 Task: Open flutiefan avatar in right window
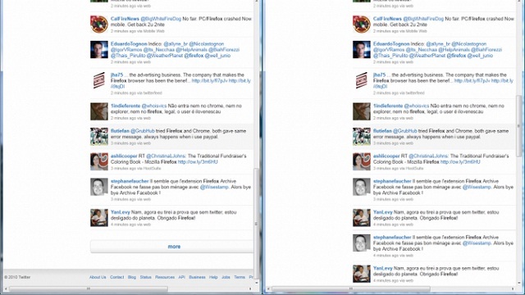(x=362, y=137)
